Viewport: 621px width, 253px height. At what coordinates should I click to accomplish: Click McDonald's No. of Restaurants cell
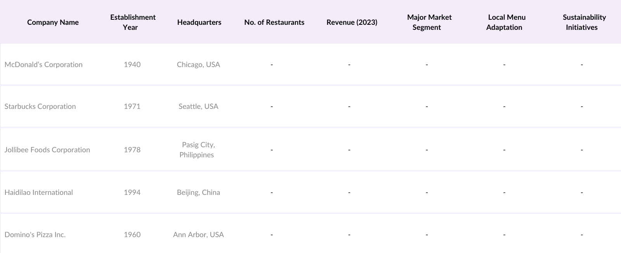click(x=272, y=64)
